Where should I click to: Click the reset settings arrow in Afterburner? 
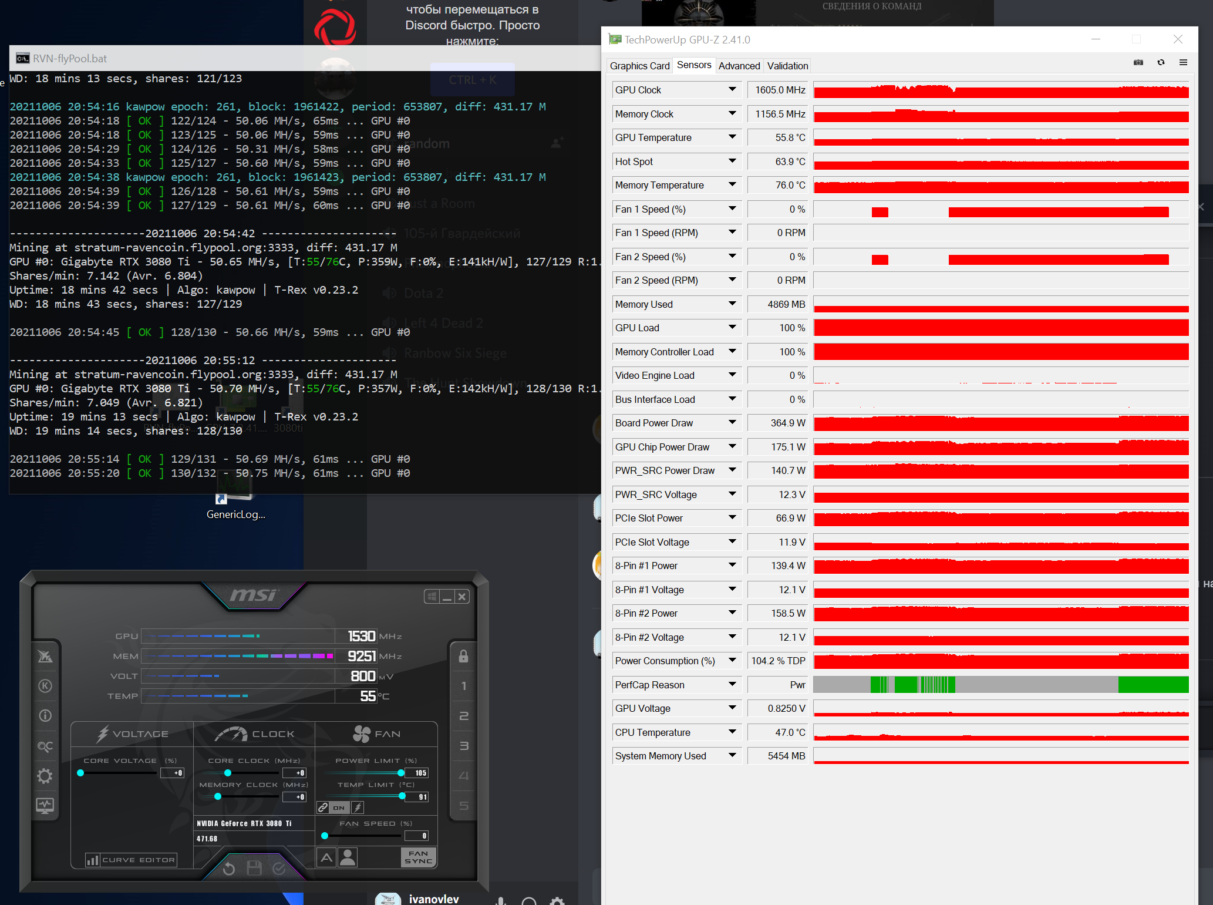[x=229, y=868]
